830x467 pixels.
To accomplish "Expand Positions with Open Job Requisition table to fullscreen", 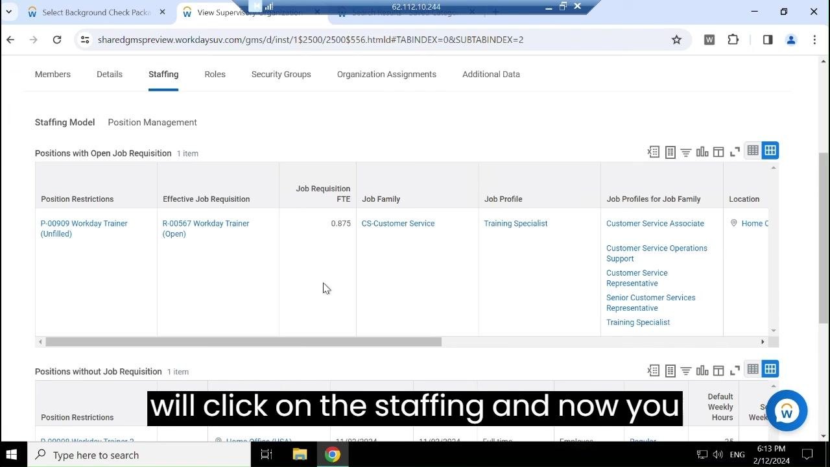I will coord(735,152).
